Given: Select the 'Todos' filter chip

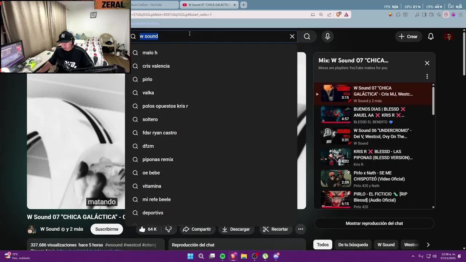Looking at the screenshot, I should [x=323, y=245].
